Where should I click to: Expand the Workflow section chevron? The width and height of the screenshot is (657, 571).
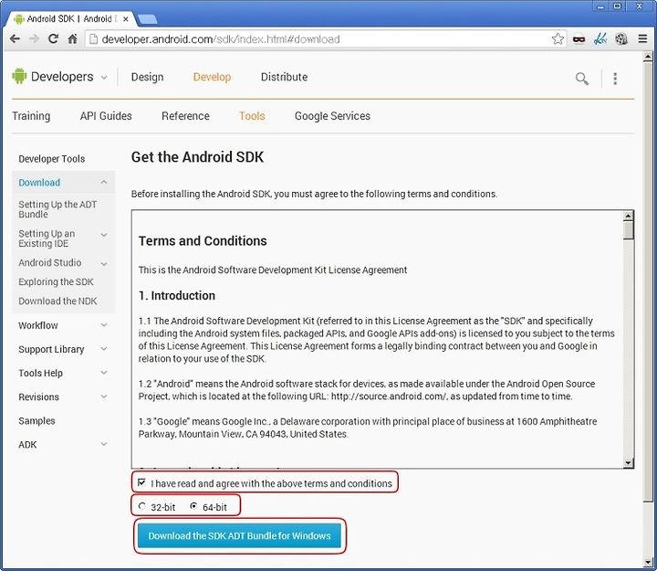[104, 325]
